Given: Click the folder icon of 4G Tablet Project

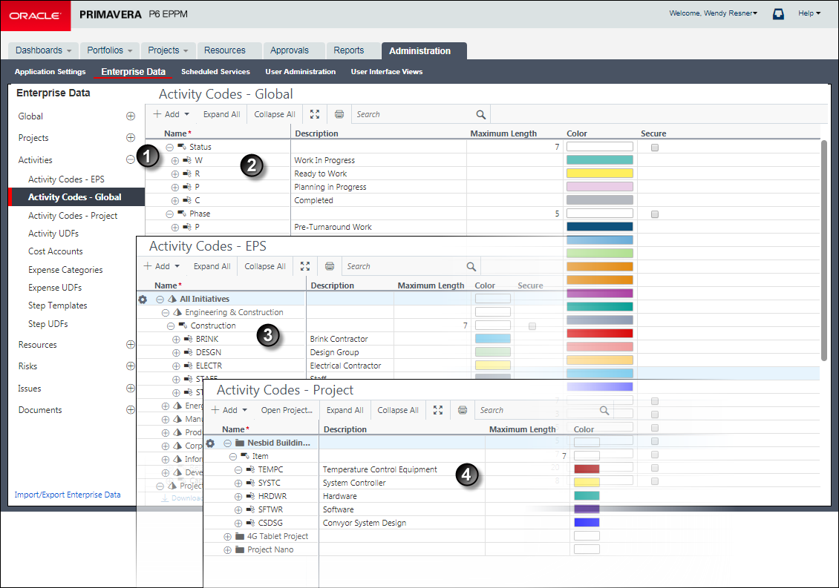Looking at the screenshot, I should click(241, 536).
